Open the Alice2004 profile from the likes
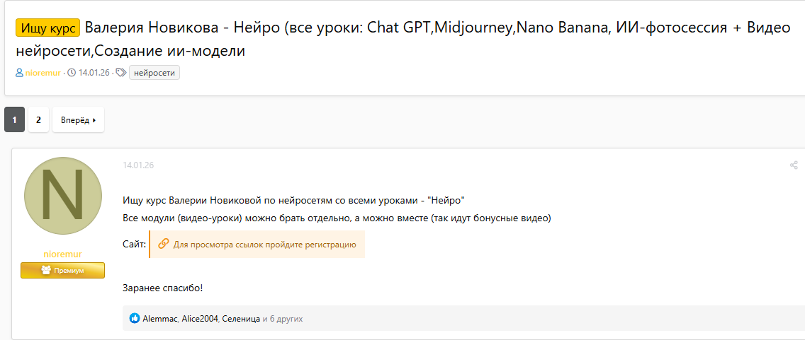The width and height of the screenshot is (805, 340). click(200, 319)
